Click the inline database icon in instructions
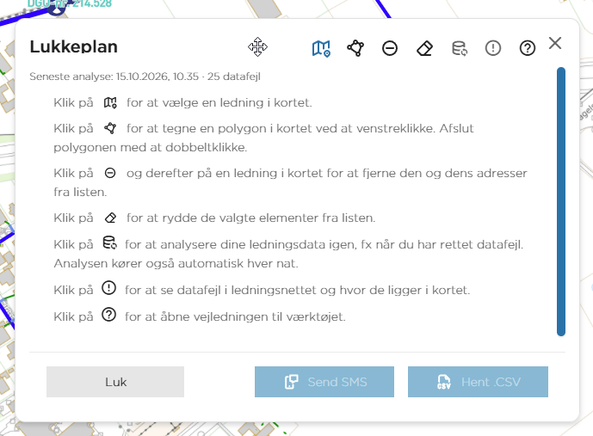 click(x=109, y=243)
